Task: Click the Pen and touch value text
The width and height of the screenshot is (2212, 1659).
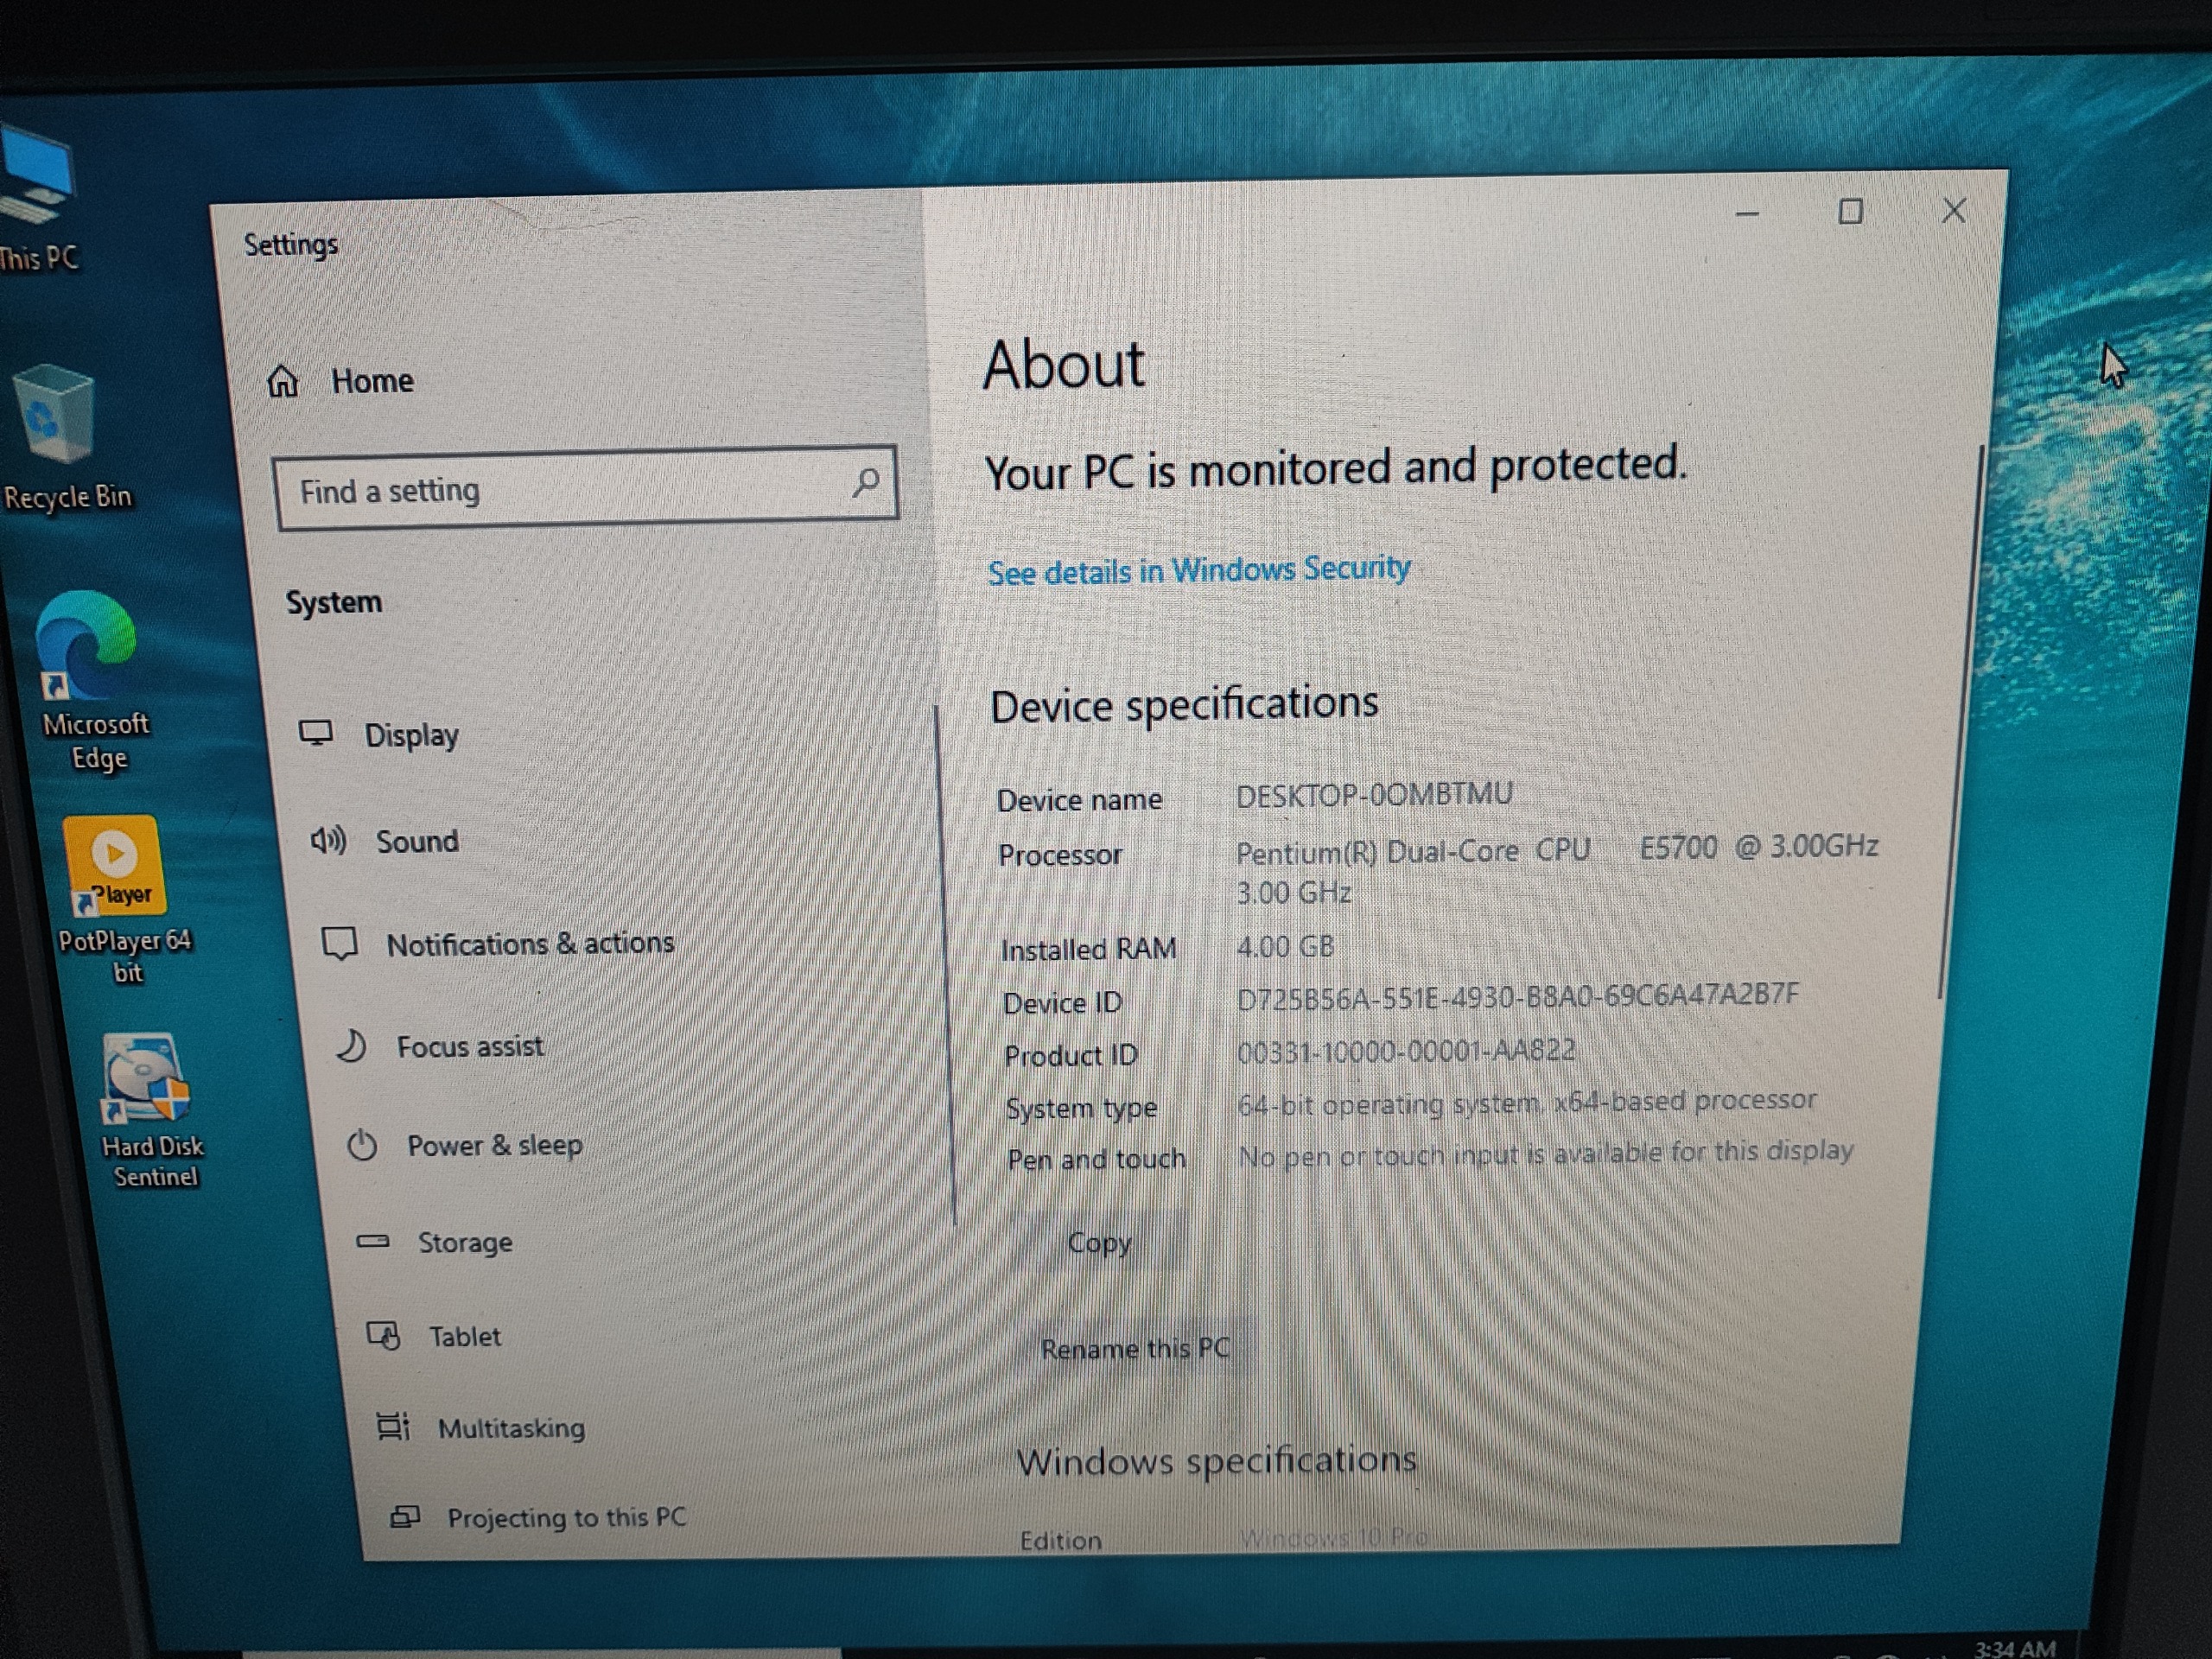Action: point(1546,1153)
